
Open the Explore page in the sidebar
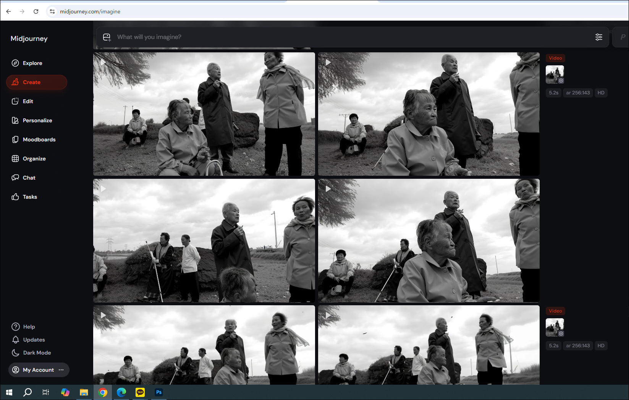[27, 63]
